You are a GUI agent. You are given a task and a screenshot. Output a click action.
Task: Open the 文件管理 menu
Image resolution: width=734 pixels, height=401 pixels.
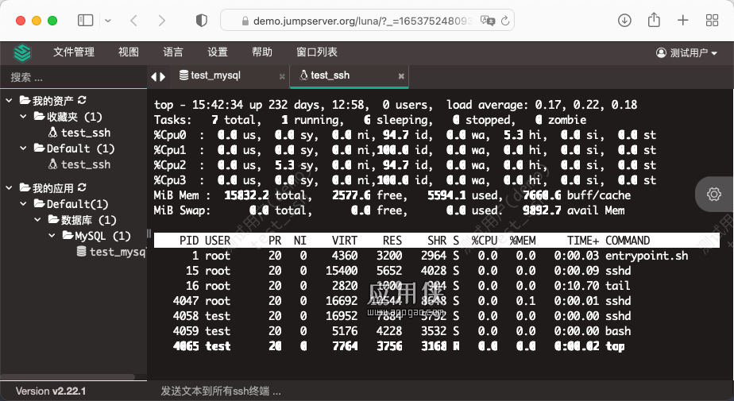pyautogui.click(x=74, y=52)
